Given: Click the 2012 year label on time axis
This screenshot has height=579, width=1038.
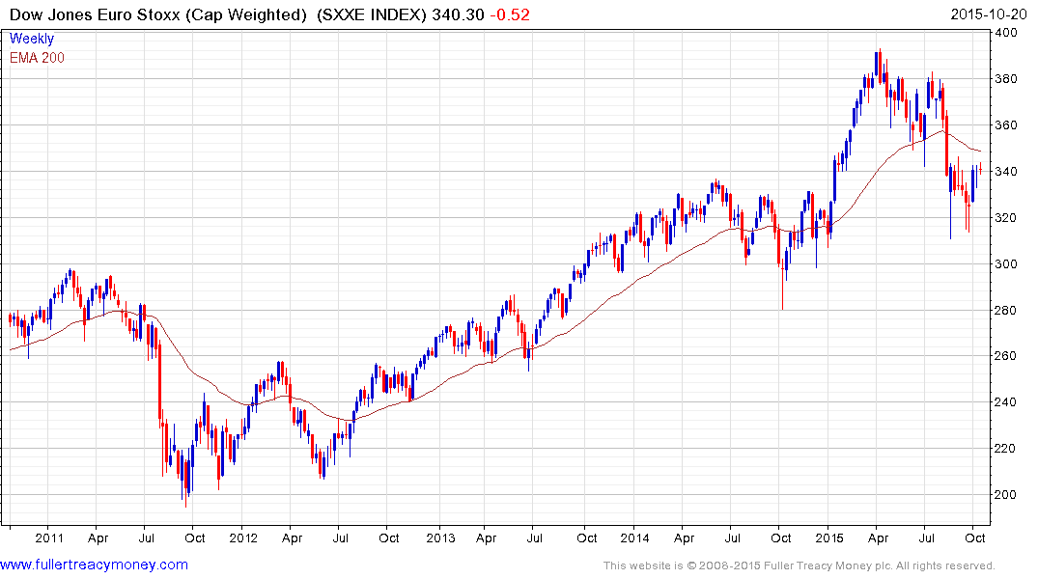Looking at the screenshot, I should click(x=243, y=538).
